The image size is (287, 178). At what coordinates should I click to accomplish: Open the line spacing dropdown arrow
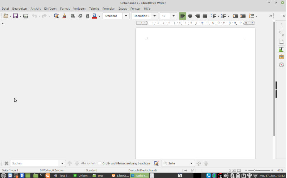(257, 16)
